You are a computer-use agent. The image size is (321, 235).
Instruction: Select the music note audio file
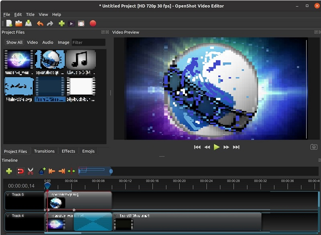pyautogui.click(x=81, y=60)
